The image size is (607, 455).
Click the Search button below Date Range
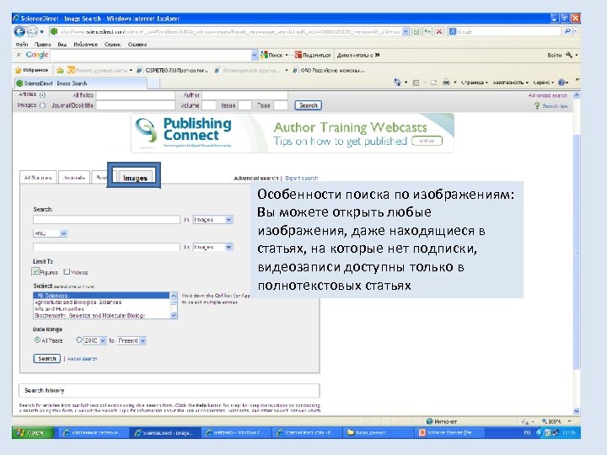click(x=47, y=359)
